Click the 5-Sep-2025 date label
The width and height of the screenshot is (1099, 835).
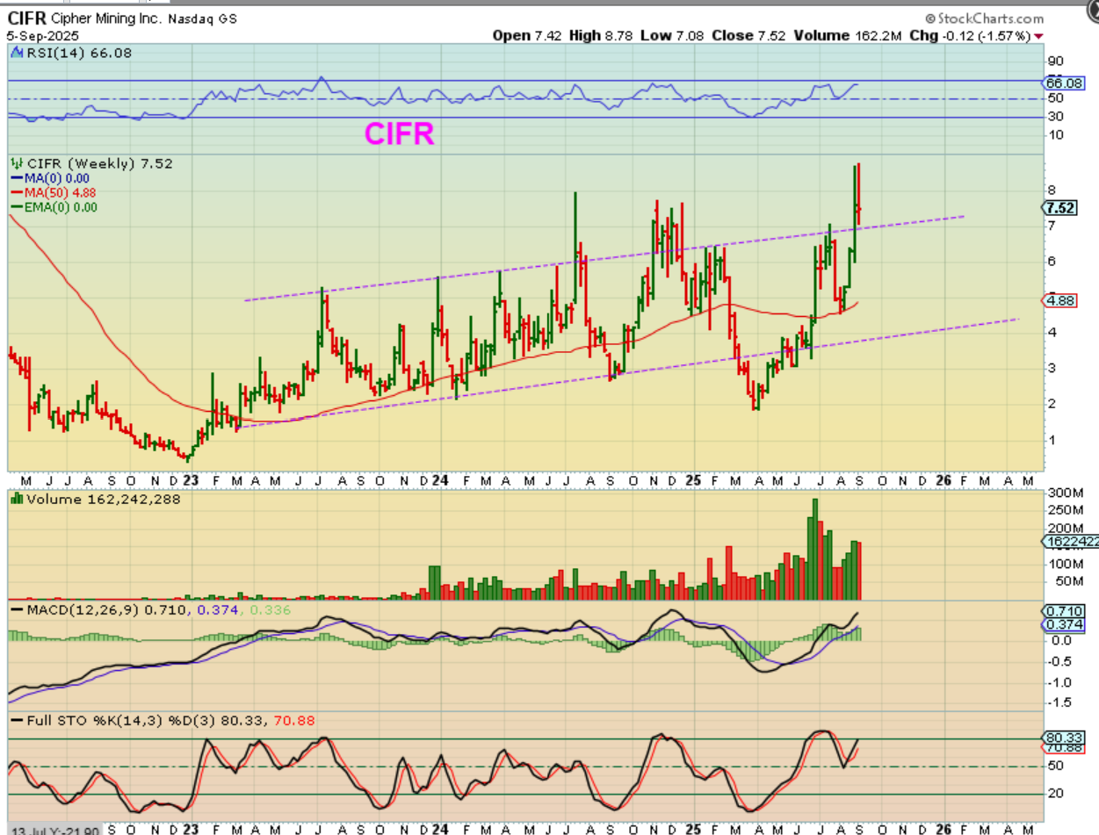tap(42, 35)
